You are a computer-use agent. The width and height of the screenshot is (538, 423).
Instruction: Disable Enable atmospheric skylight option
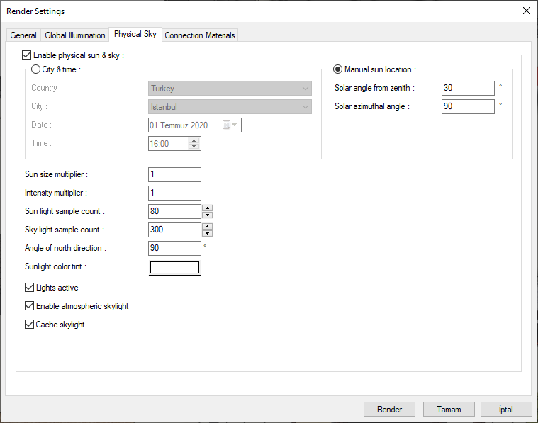pos(30,306)
